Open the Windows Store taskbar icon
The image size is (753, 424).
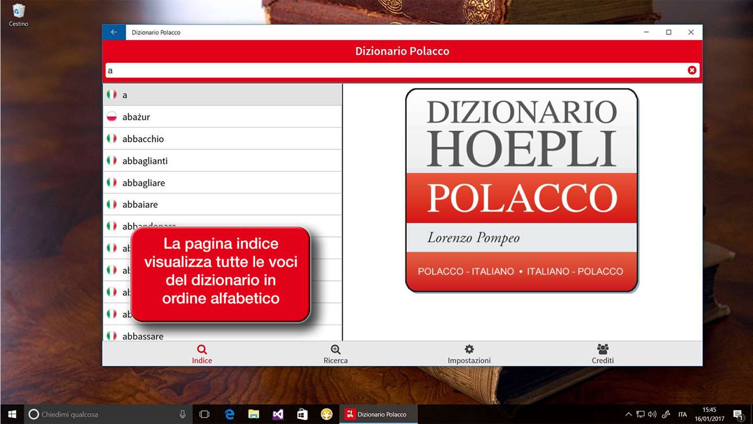tap(302, 414)
